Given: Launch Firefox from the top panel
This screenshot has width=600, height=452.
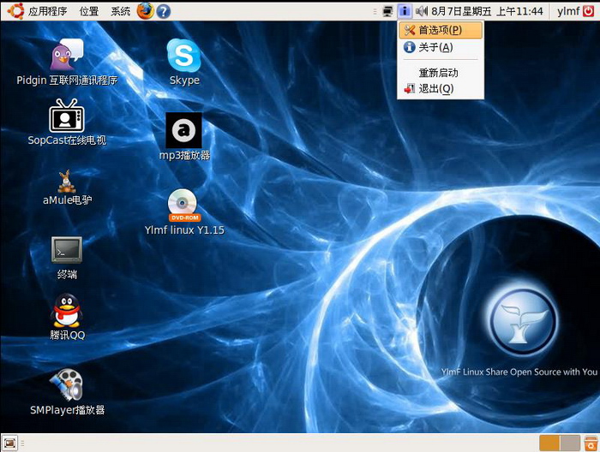Looking at the screenshot, I should coord(146,11).
